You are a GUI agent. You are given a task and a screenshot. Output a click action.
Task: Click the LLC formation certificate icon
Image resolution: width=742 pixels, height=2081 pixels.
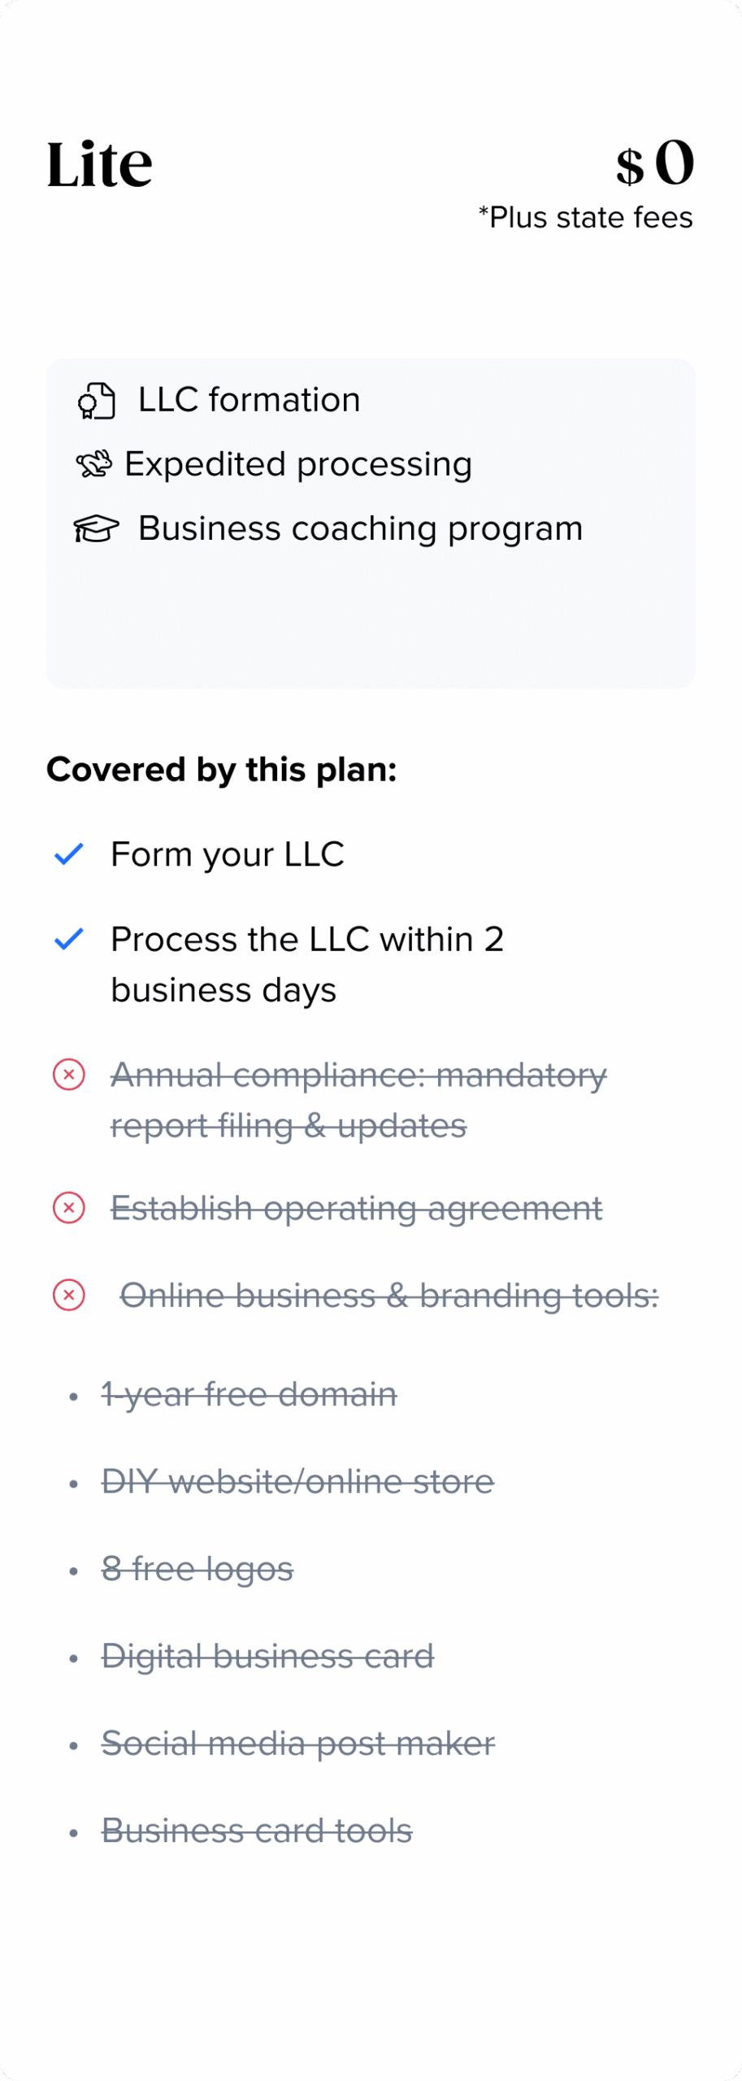coord(96,401)
